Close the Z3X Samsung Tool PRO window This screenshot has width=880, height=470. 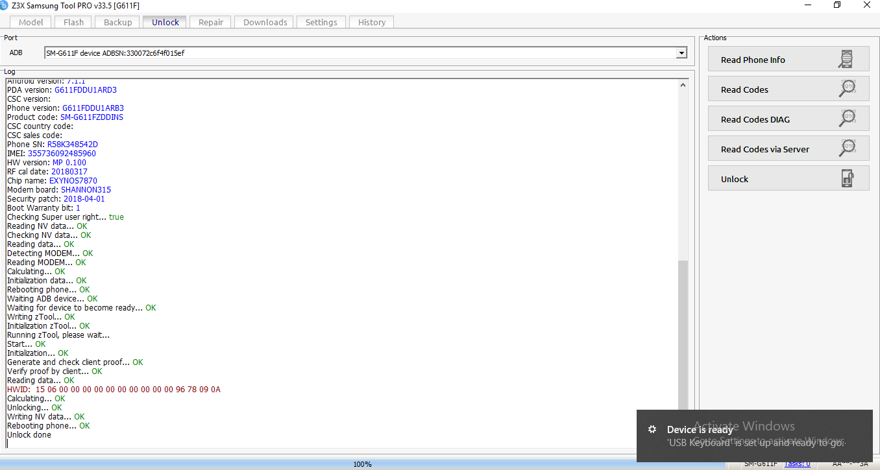click(867, 5)
